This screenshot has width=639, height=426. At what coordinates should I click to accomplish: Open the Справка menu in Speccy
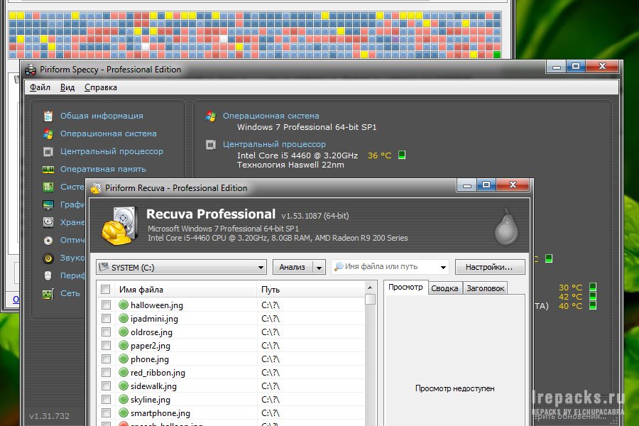coord(101,87)
